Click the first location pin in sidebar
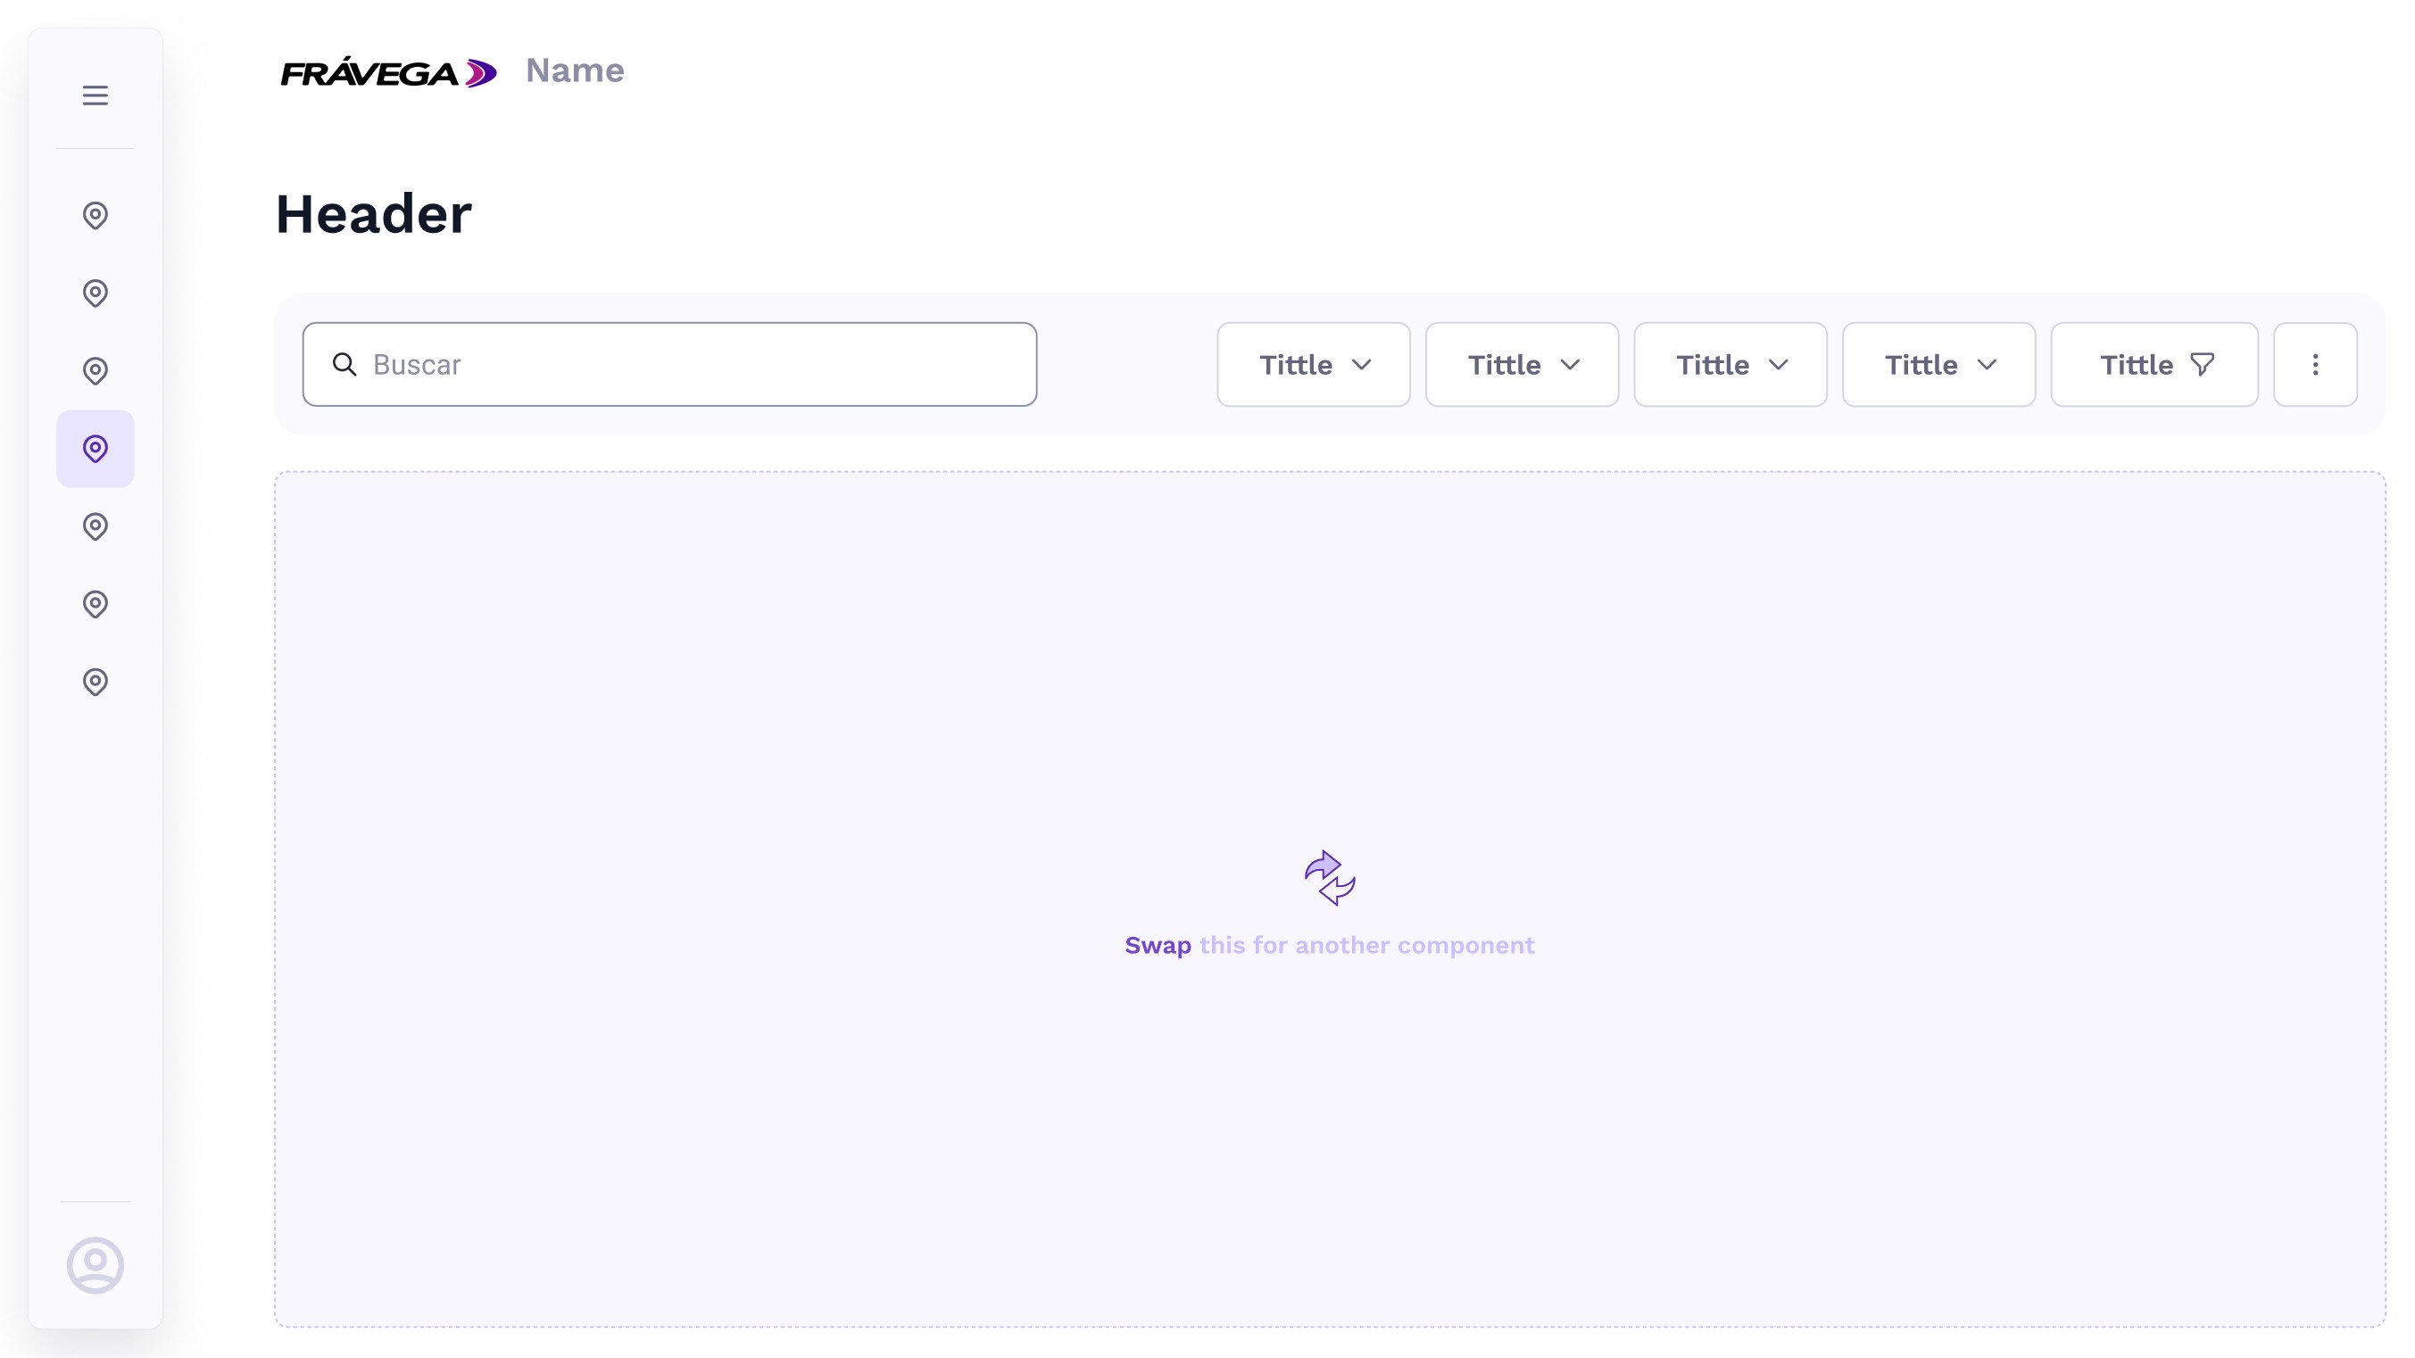This screenshot has height=1358, width=2415. tap(95, 216)
